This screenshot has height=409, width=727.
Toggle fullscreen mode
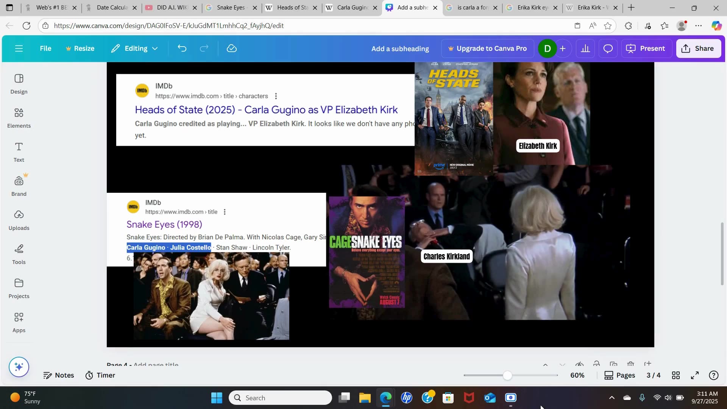tap(695, 375)
